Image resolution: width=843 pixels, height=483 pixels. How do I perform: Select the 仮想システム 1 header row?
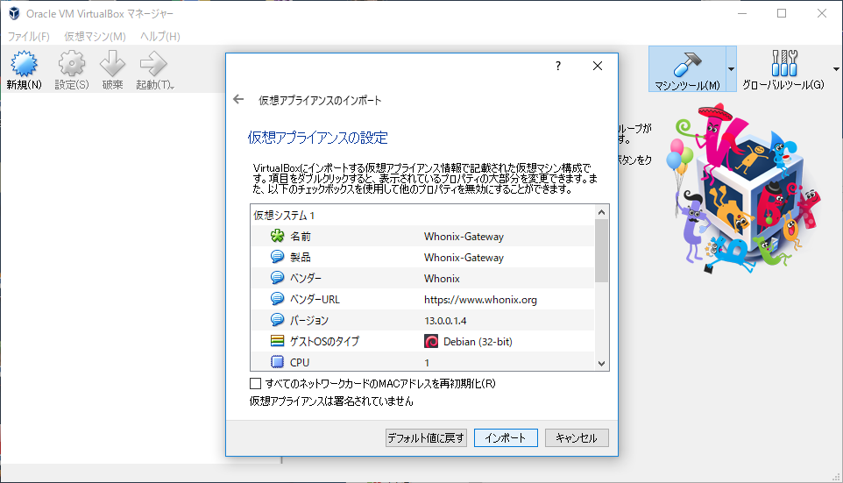[x=422, y=215]
